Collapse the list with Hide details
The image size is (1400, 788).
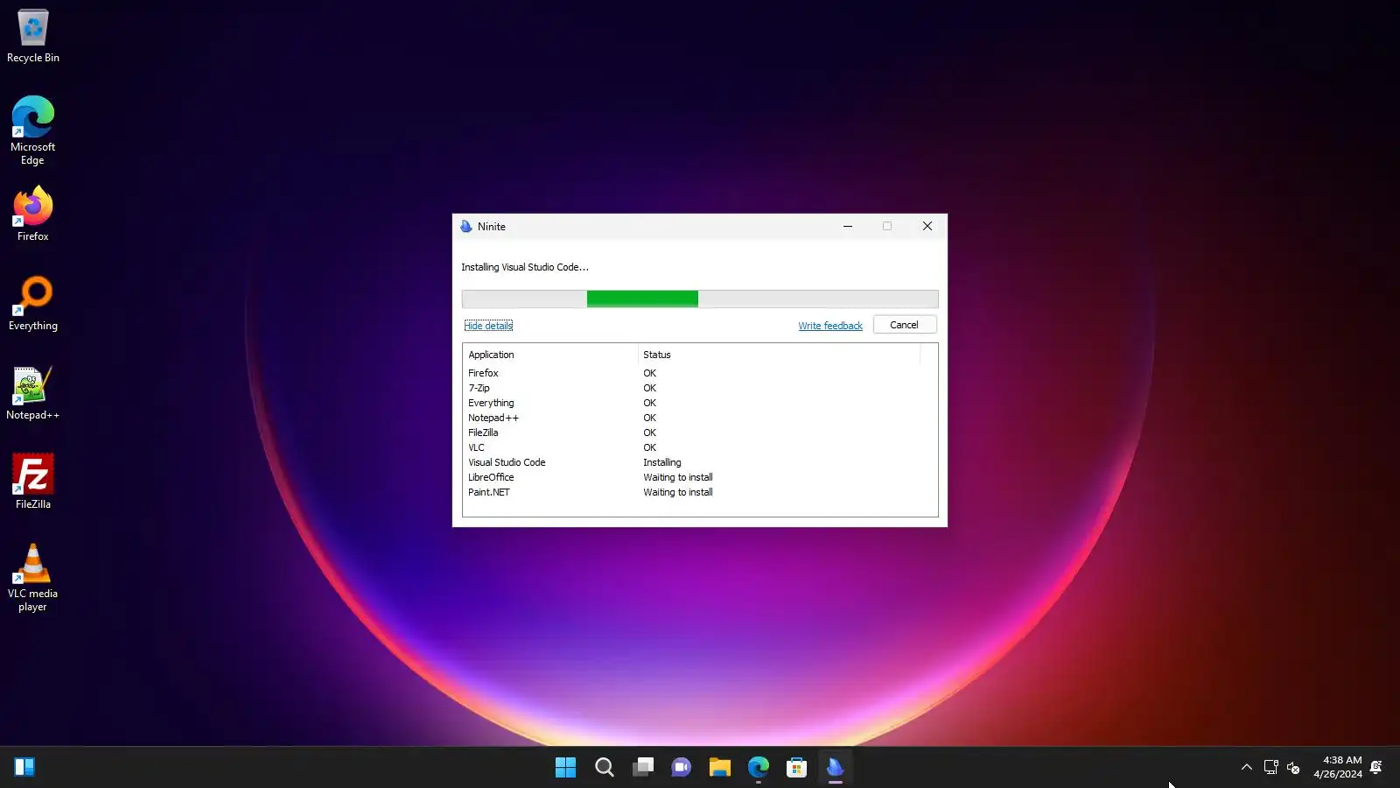[x=488, y=326]
